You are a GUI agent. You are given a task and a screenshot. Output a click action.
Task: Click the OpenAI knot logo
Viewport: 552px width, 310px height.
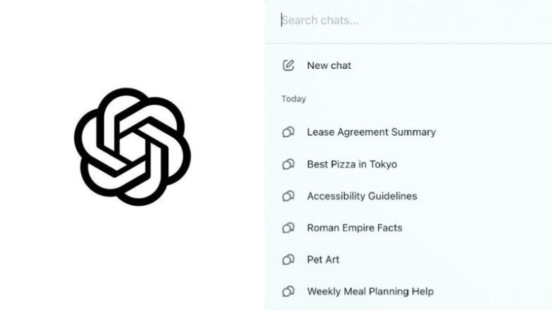pos(132,146)
